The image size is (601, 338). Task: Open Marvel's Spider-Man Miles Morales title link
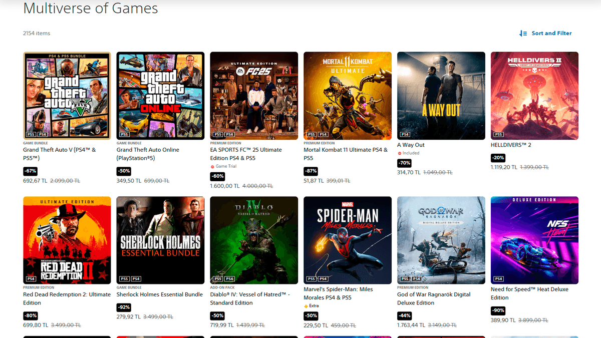tap(338, 293)
